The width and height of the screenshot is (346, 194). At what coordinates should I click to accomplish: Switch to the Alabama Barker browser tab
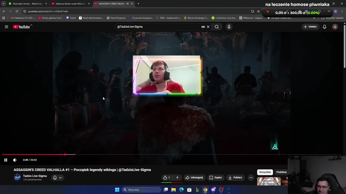(70, 4)
